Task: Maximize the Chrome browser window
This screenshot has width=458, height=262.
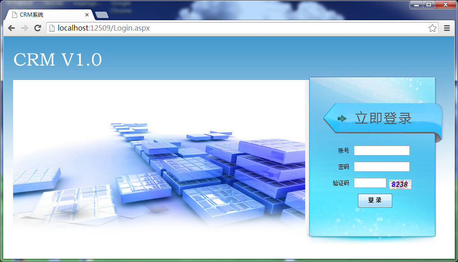Action: 428,4
